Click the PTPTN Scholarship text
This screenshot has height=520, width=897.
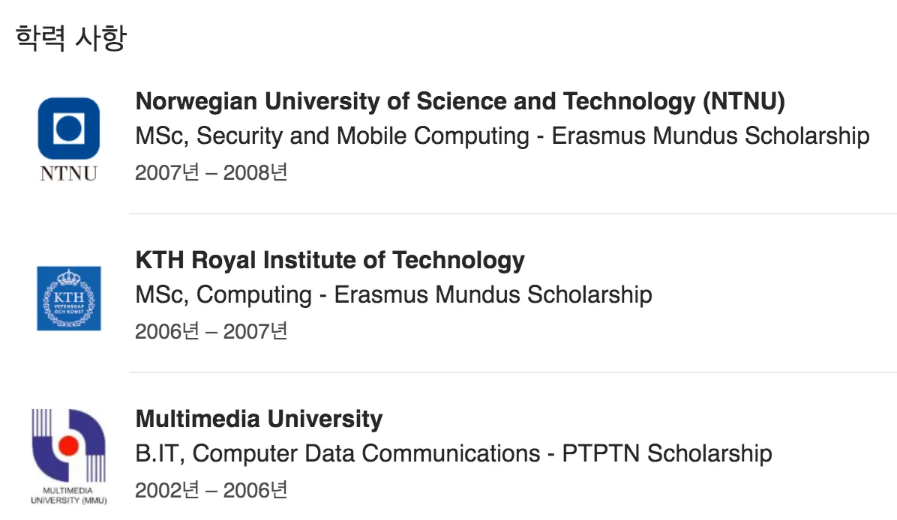coord(667,454)
